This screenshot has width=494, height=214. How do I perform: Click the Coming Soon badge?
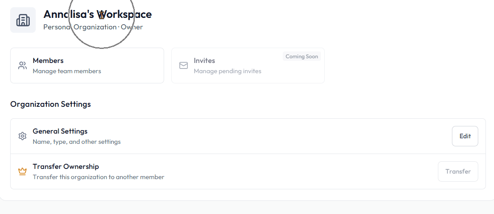tap(301, 57)
